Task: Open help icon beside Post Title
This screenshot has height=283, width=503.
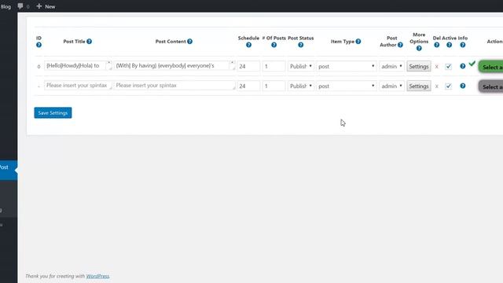Action: pyautogui.click(x=89, y=42)
